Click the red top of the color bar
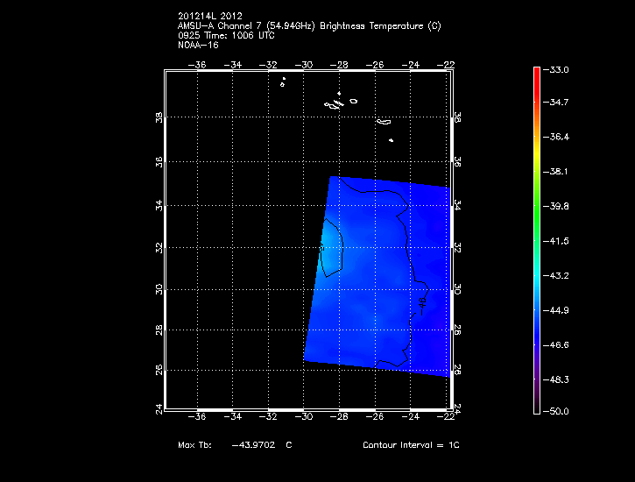 (x=537, y=72)
